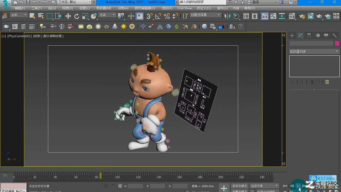Open the Civil View menu
The image size is (341, 192).
tap(185, 8)
